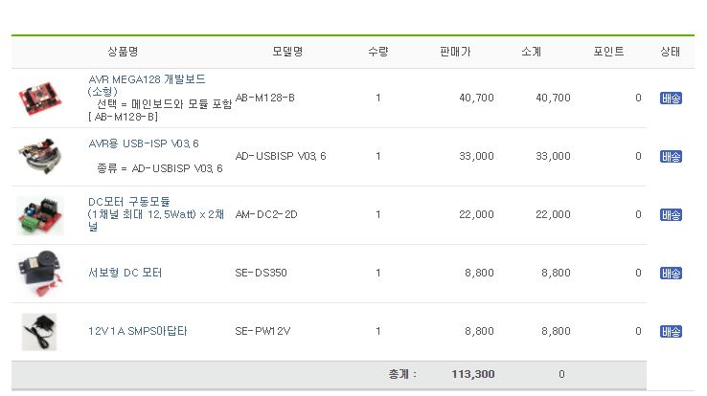Screen dimensions: 707x396
Task: Open the AVR MEGA128 개발보드 product link
Action: [147, 79]
